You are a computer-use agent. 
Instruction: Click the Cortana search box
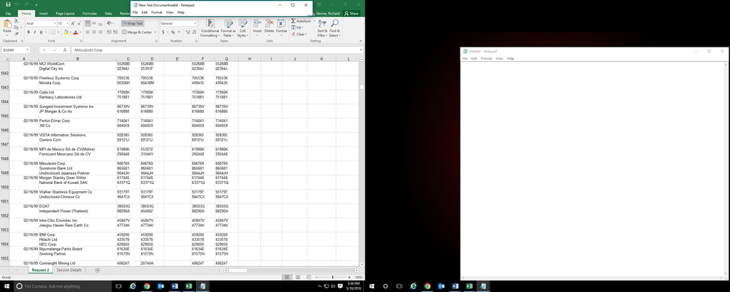click(x=63, y=286)
